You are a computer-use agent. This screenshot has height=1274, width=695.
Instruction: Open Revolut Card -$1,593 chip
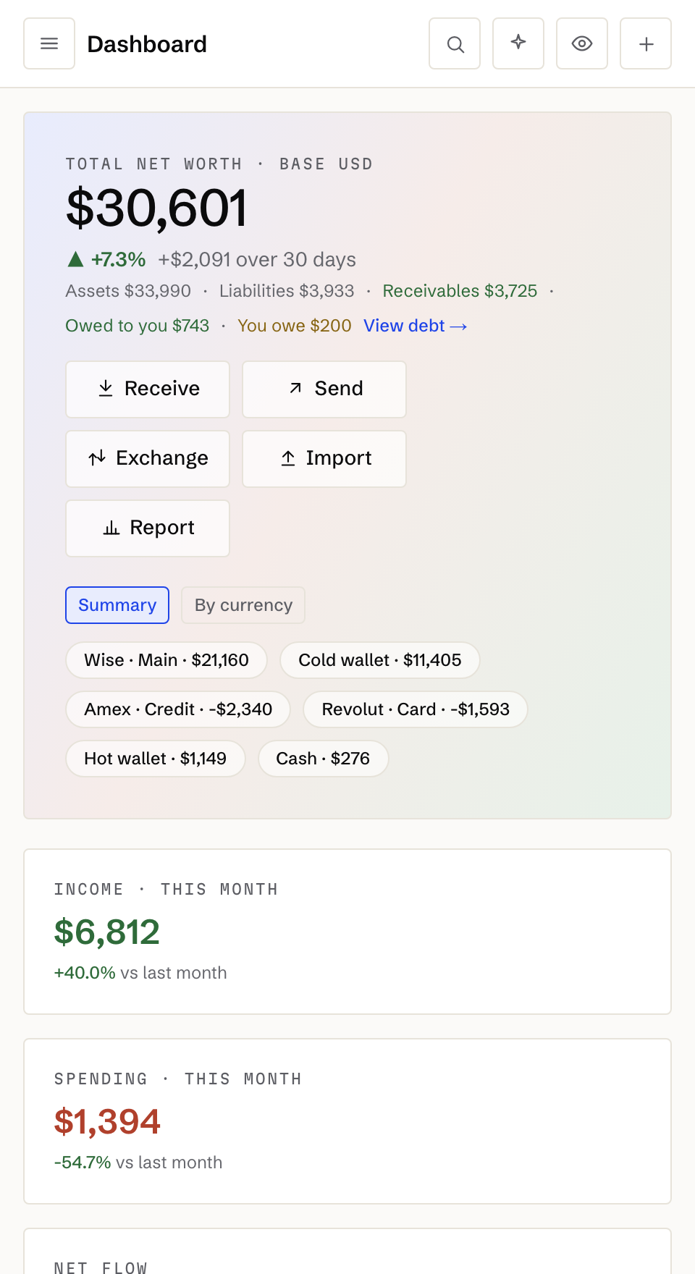(416, 709)
